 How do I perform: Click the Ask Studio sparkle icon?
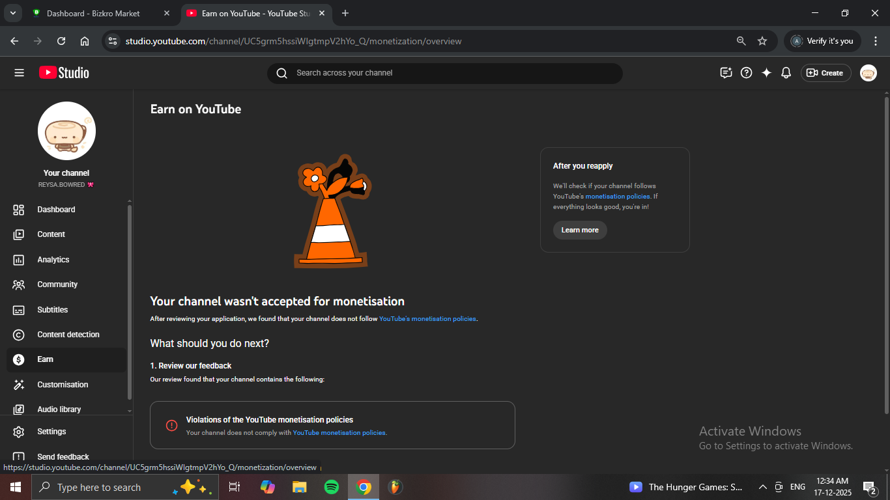tap(766, 73)
